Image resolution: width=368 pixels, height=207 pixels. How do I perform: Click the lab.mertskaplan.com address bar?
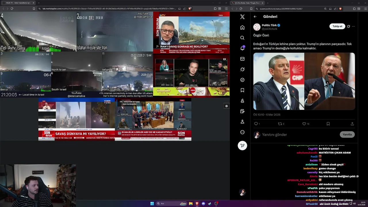coord(109,9)
